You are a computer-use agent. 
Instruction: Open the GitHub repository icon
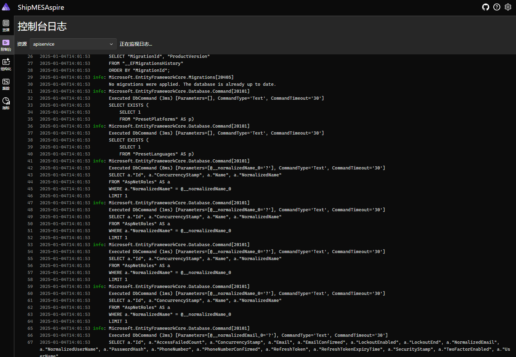pyautogui.click(x=485, y=7)
